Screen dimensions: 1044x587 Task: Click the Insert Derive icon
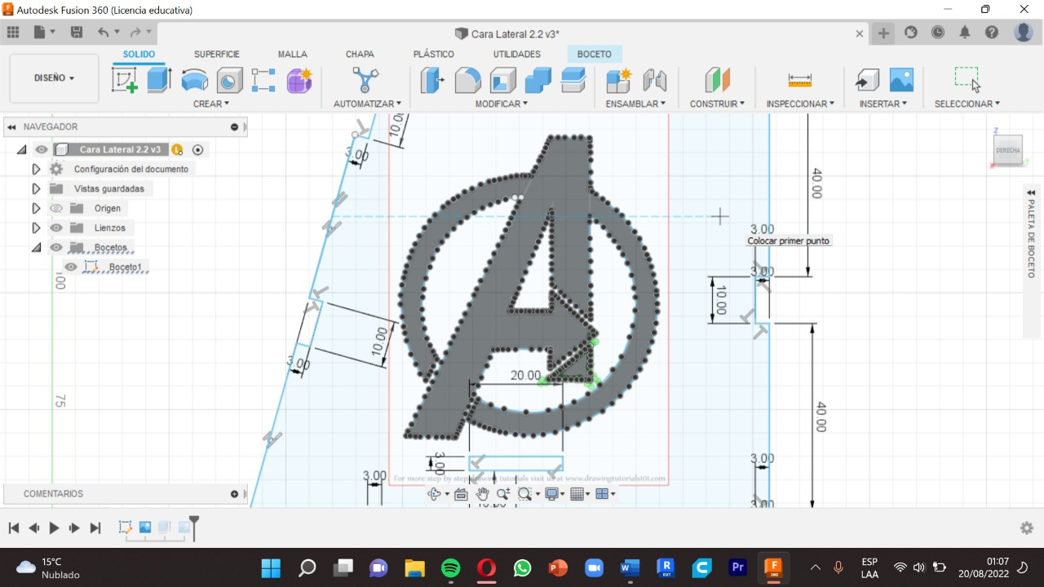pyautogui.click(x=866, y=80)
